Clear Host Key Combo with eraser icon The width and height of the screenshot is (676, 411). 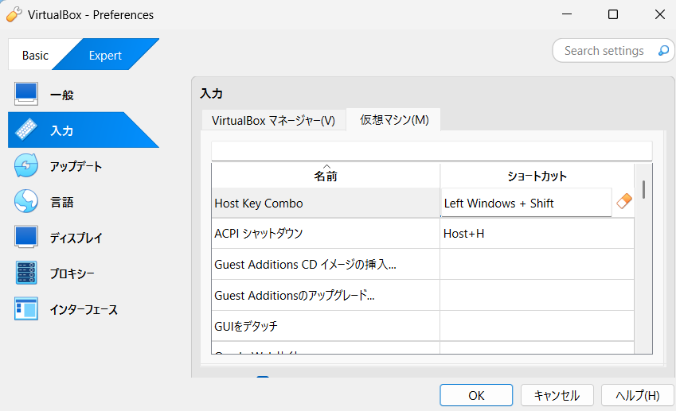click(x=623, y=201)
